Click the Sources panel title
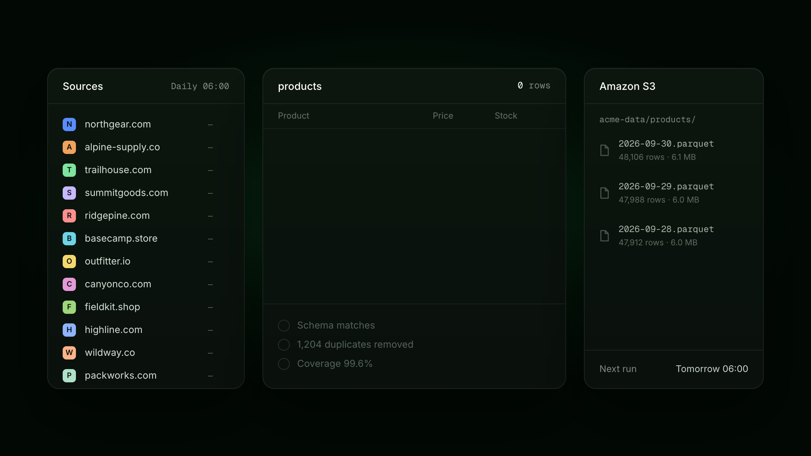Screen dimensions: 811x456 pyautogui.click(x=83, y=86)
